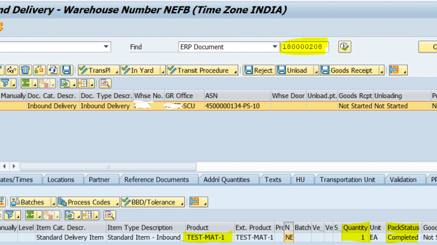437x245 pixels.
Task: Expand the item grid layout icon dropdown arrow
Action: click(96, 216)
